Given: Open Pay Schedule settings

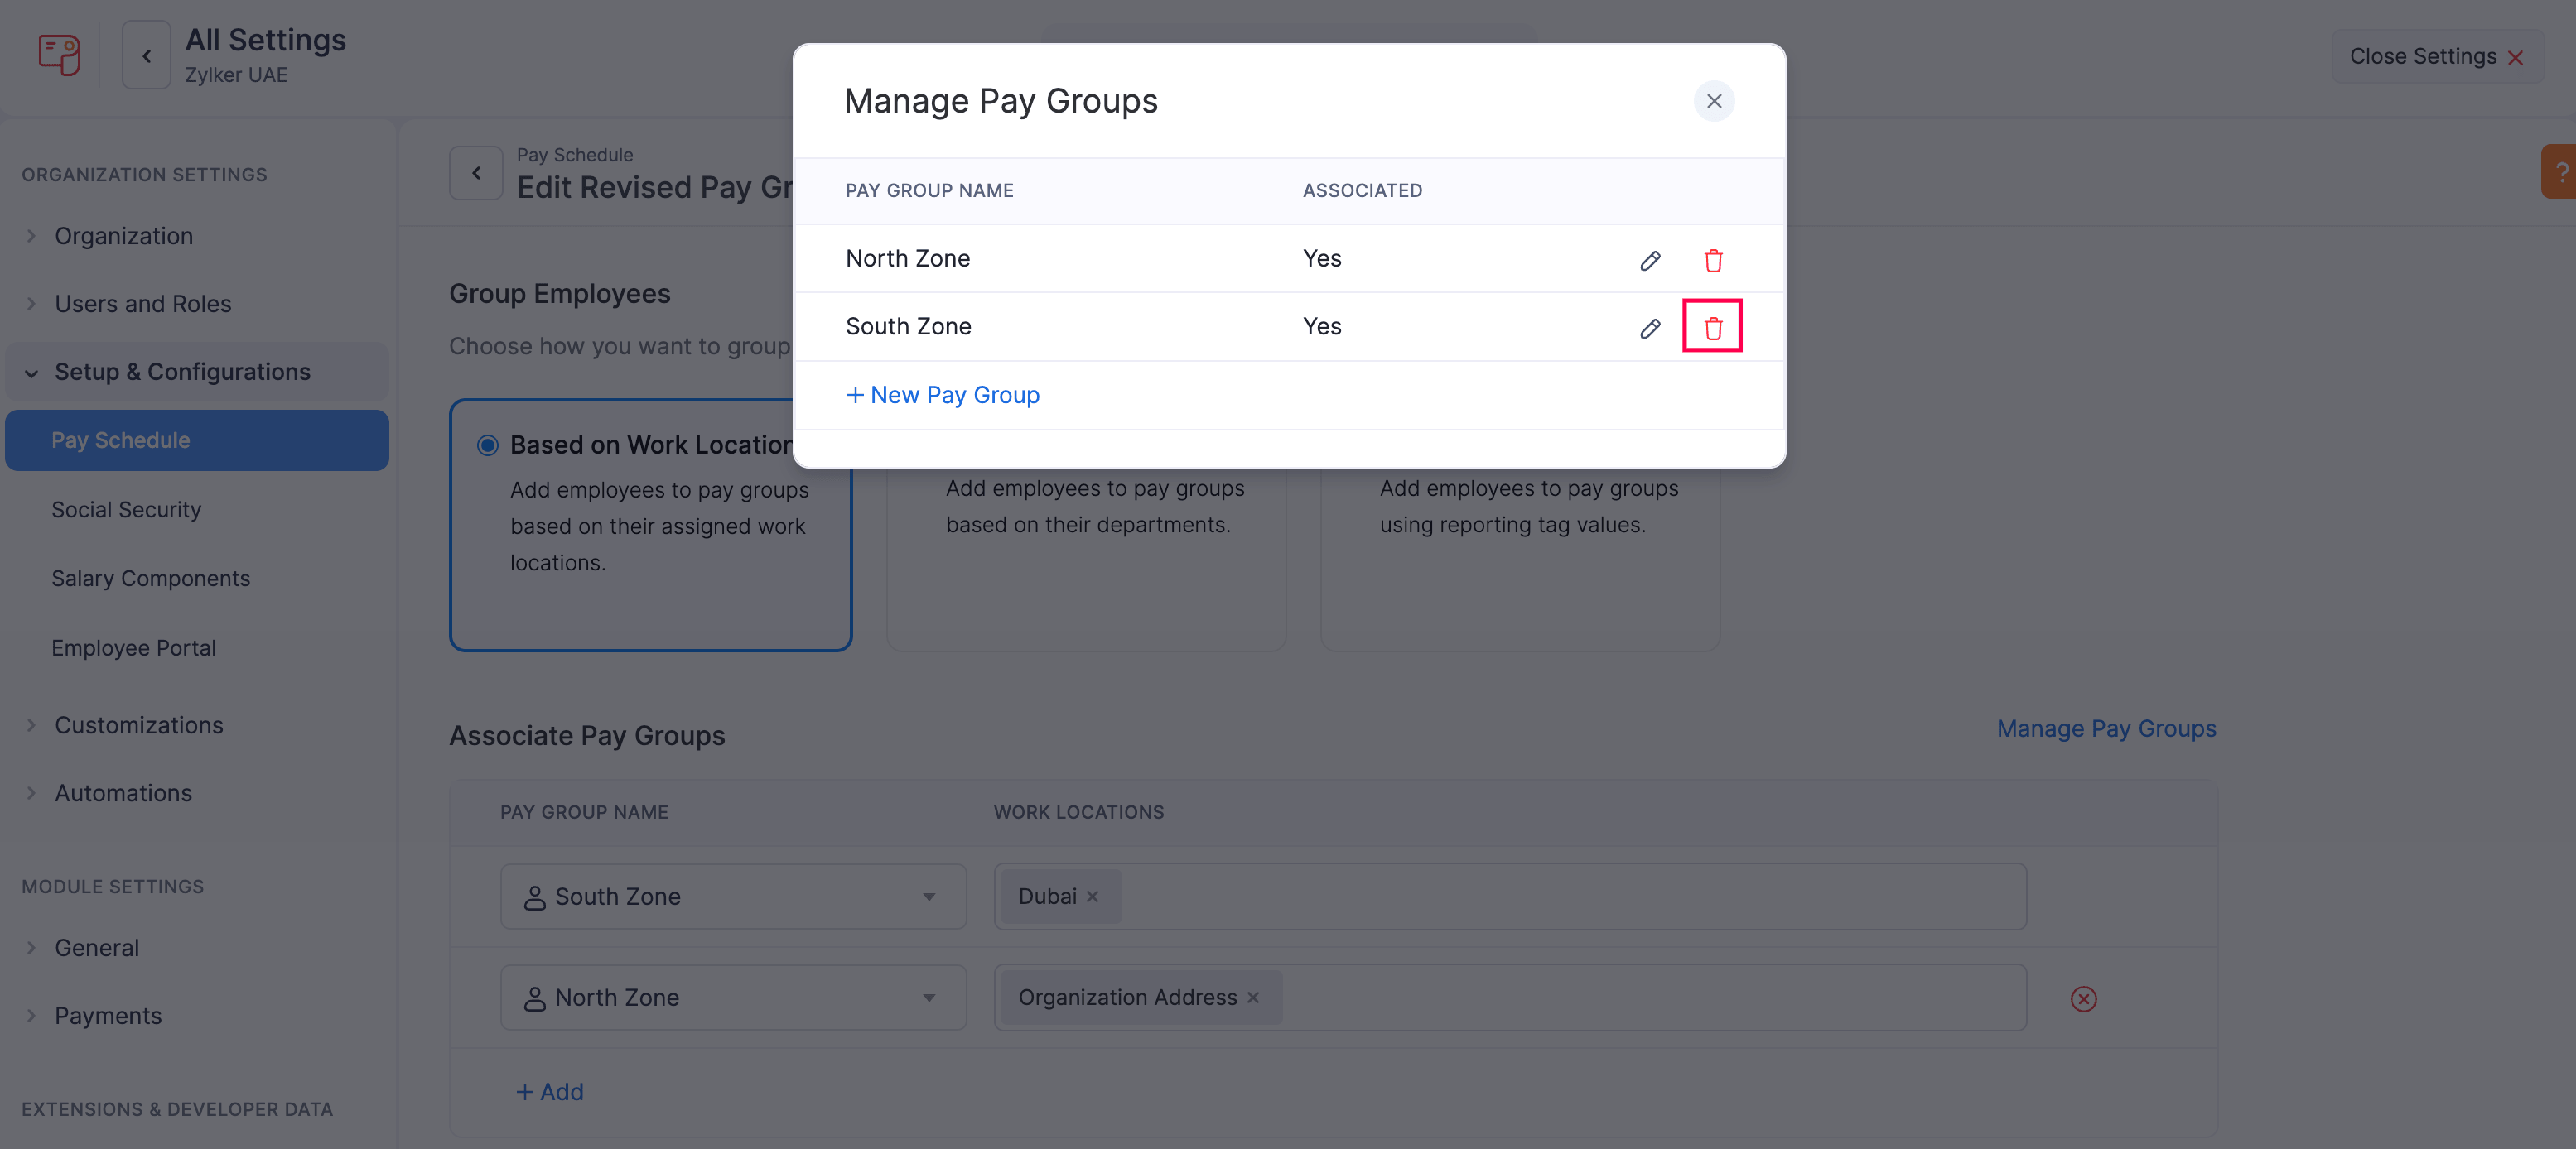Looking at the screenshot, I should click(197, 440).
